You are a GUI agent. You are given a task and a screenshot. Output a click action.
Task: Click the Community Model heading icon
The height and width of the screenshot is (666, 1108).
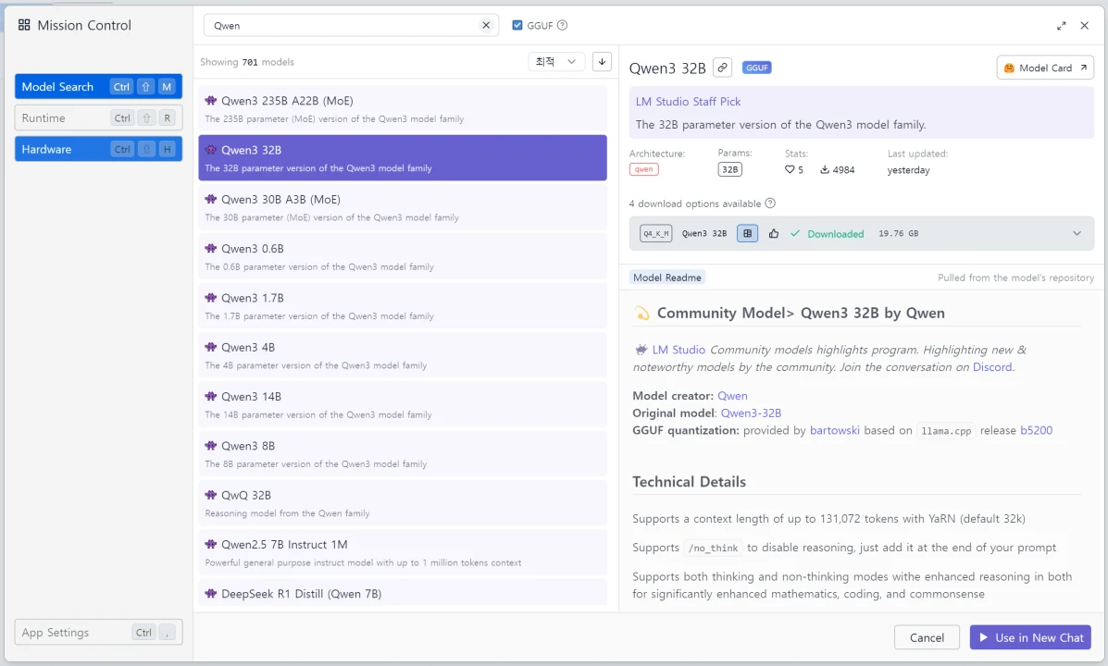tap(641, 314)
